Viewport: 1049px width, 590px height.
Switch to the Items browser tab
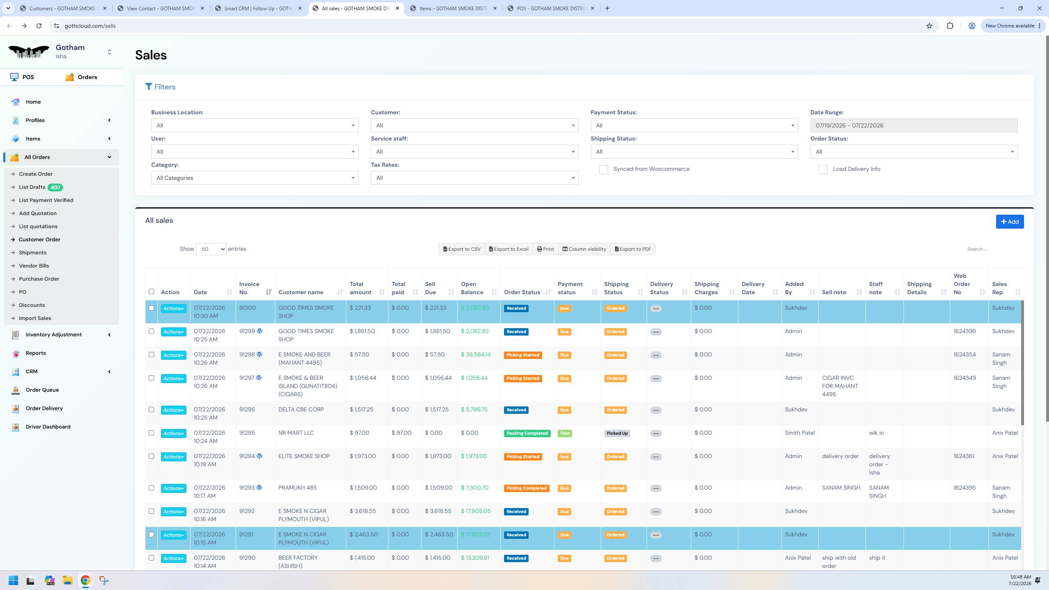pos(453,8)
